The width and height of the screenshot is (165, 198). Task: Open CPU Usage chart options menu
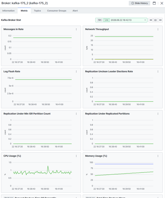76,156
